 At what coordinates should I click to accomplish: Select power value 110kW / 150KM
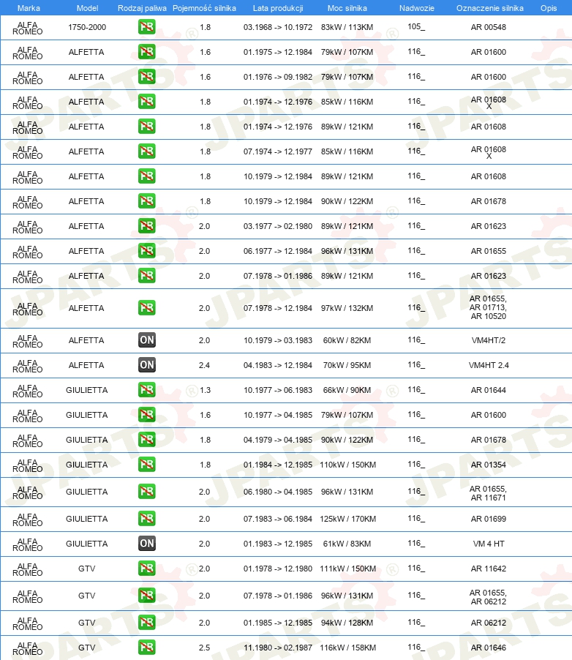point(347,465)
